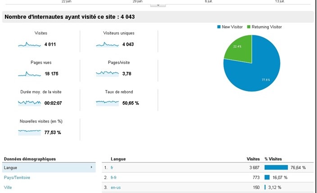
Task: Click the Visiteurs uniques sparkline
Action: [107, 44]
